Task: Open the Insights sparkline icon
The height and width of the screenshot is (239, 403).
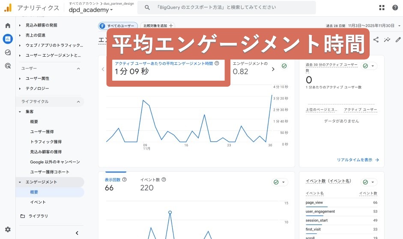Action: (x=387, y=40)
